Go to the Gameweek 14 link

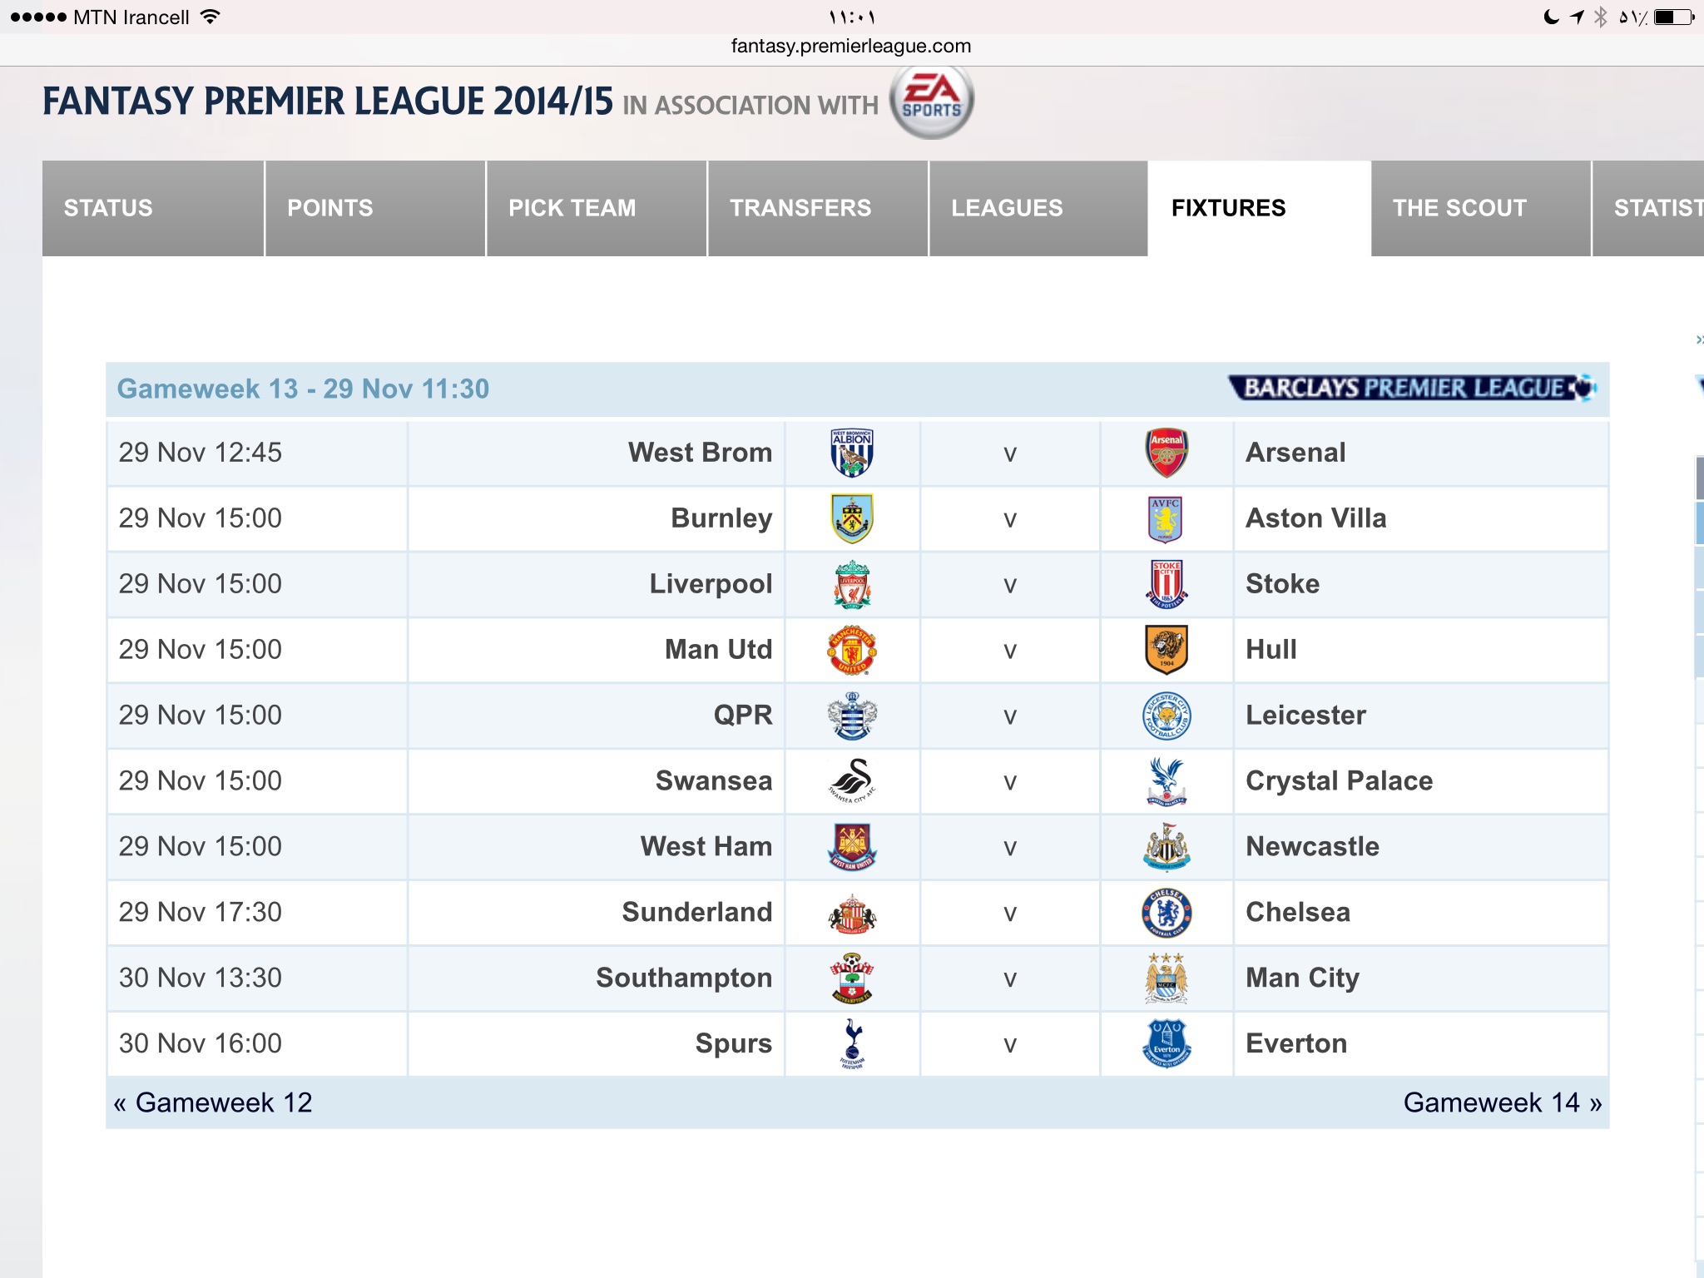[1503, 1102]
